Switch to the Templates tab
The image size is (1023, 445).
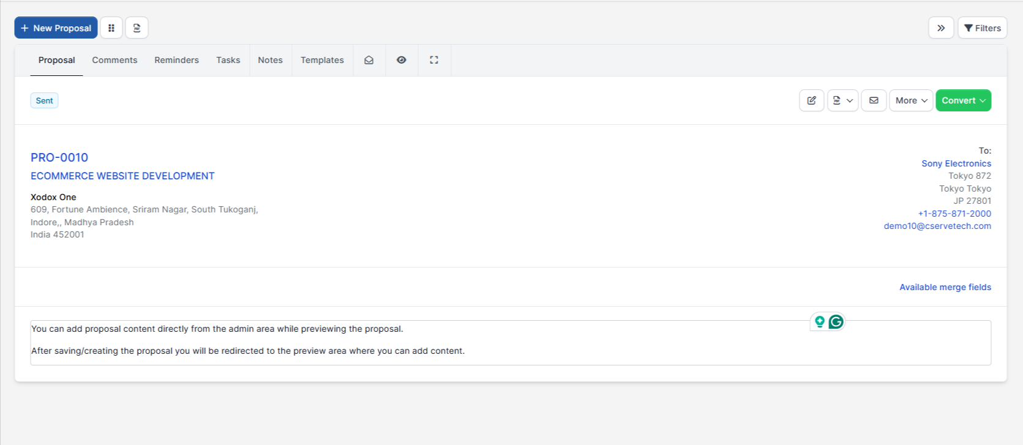322,60
